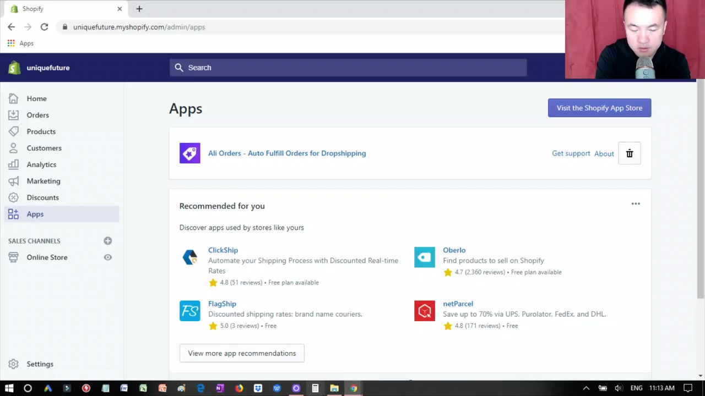Image resolution: width=705 pixels, height=396 pixels.
Task: Open Oberlo app link
Action: [x=454, y=250]
